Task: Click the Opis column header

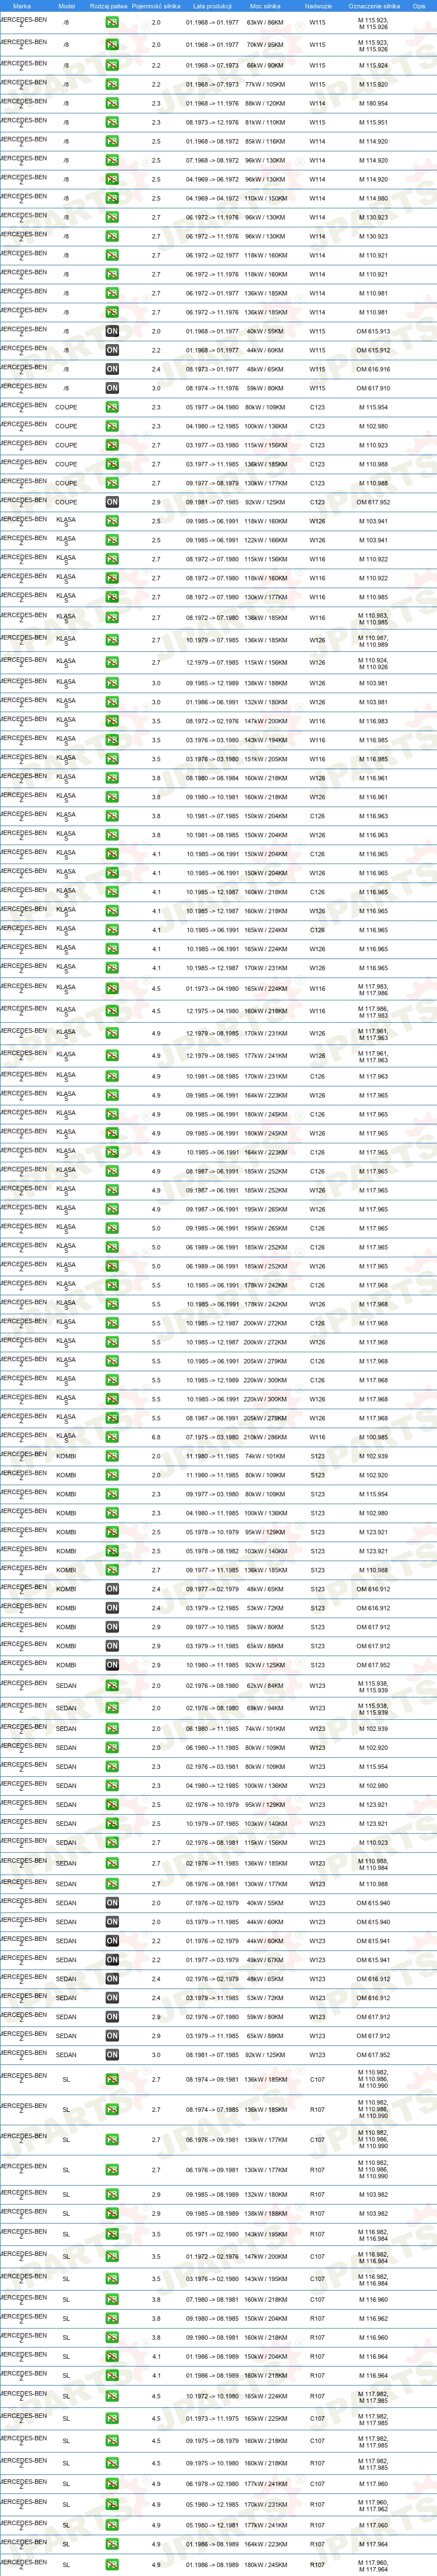Action: click(419, 6)
